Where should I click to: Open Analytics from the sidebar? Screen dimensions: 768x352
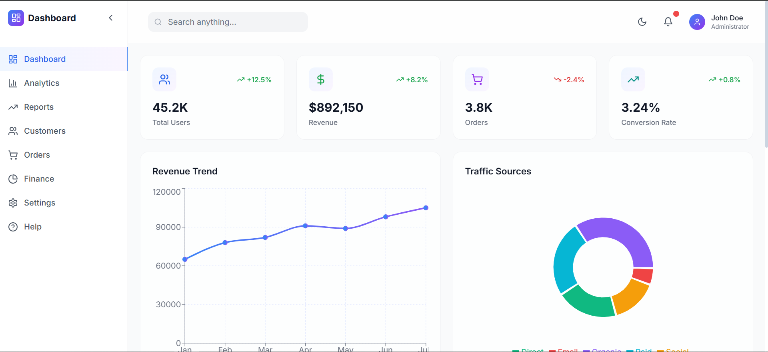pos(64,83)
